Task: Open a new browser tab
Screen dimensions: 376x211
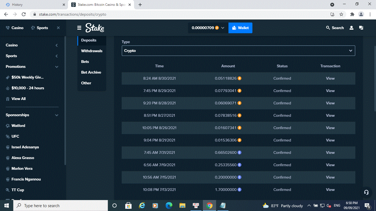Action: [140, 5]
